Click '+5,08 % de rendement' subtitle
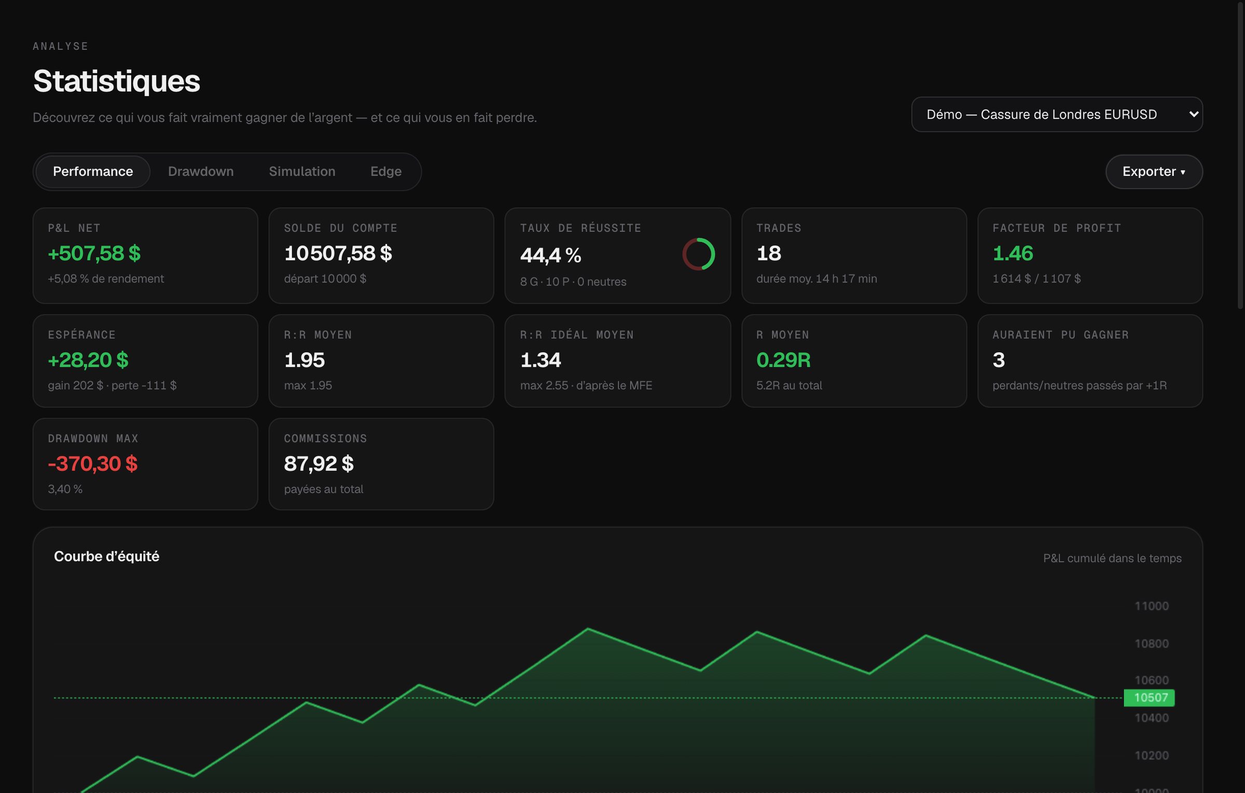 (106, 279)
